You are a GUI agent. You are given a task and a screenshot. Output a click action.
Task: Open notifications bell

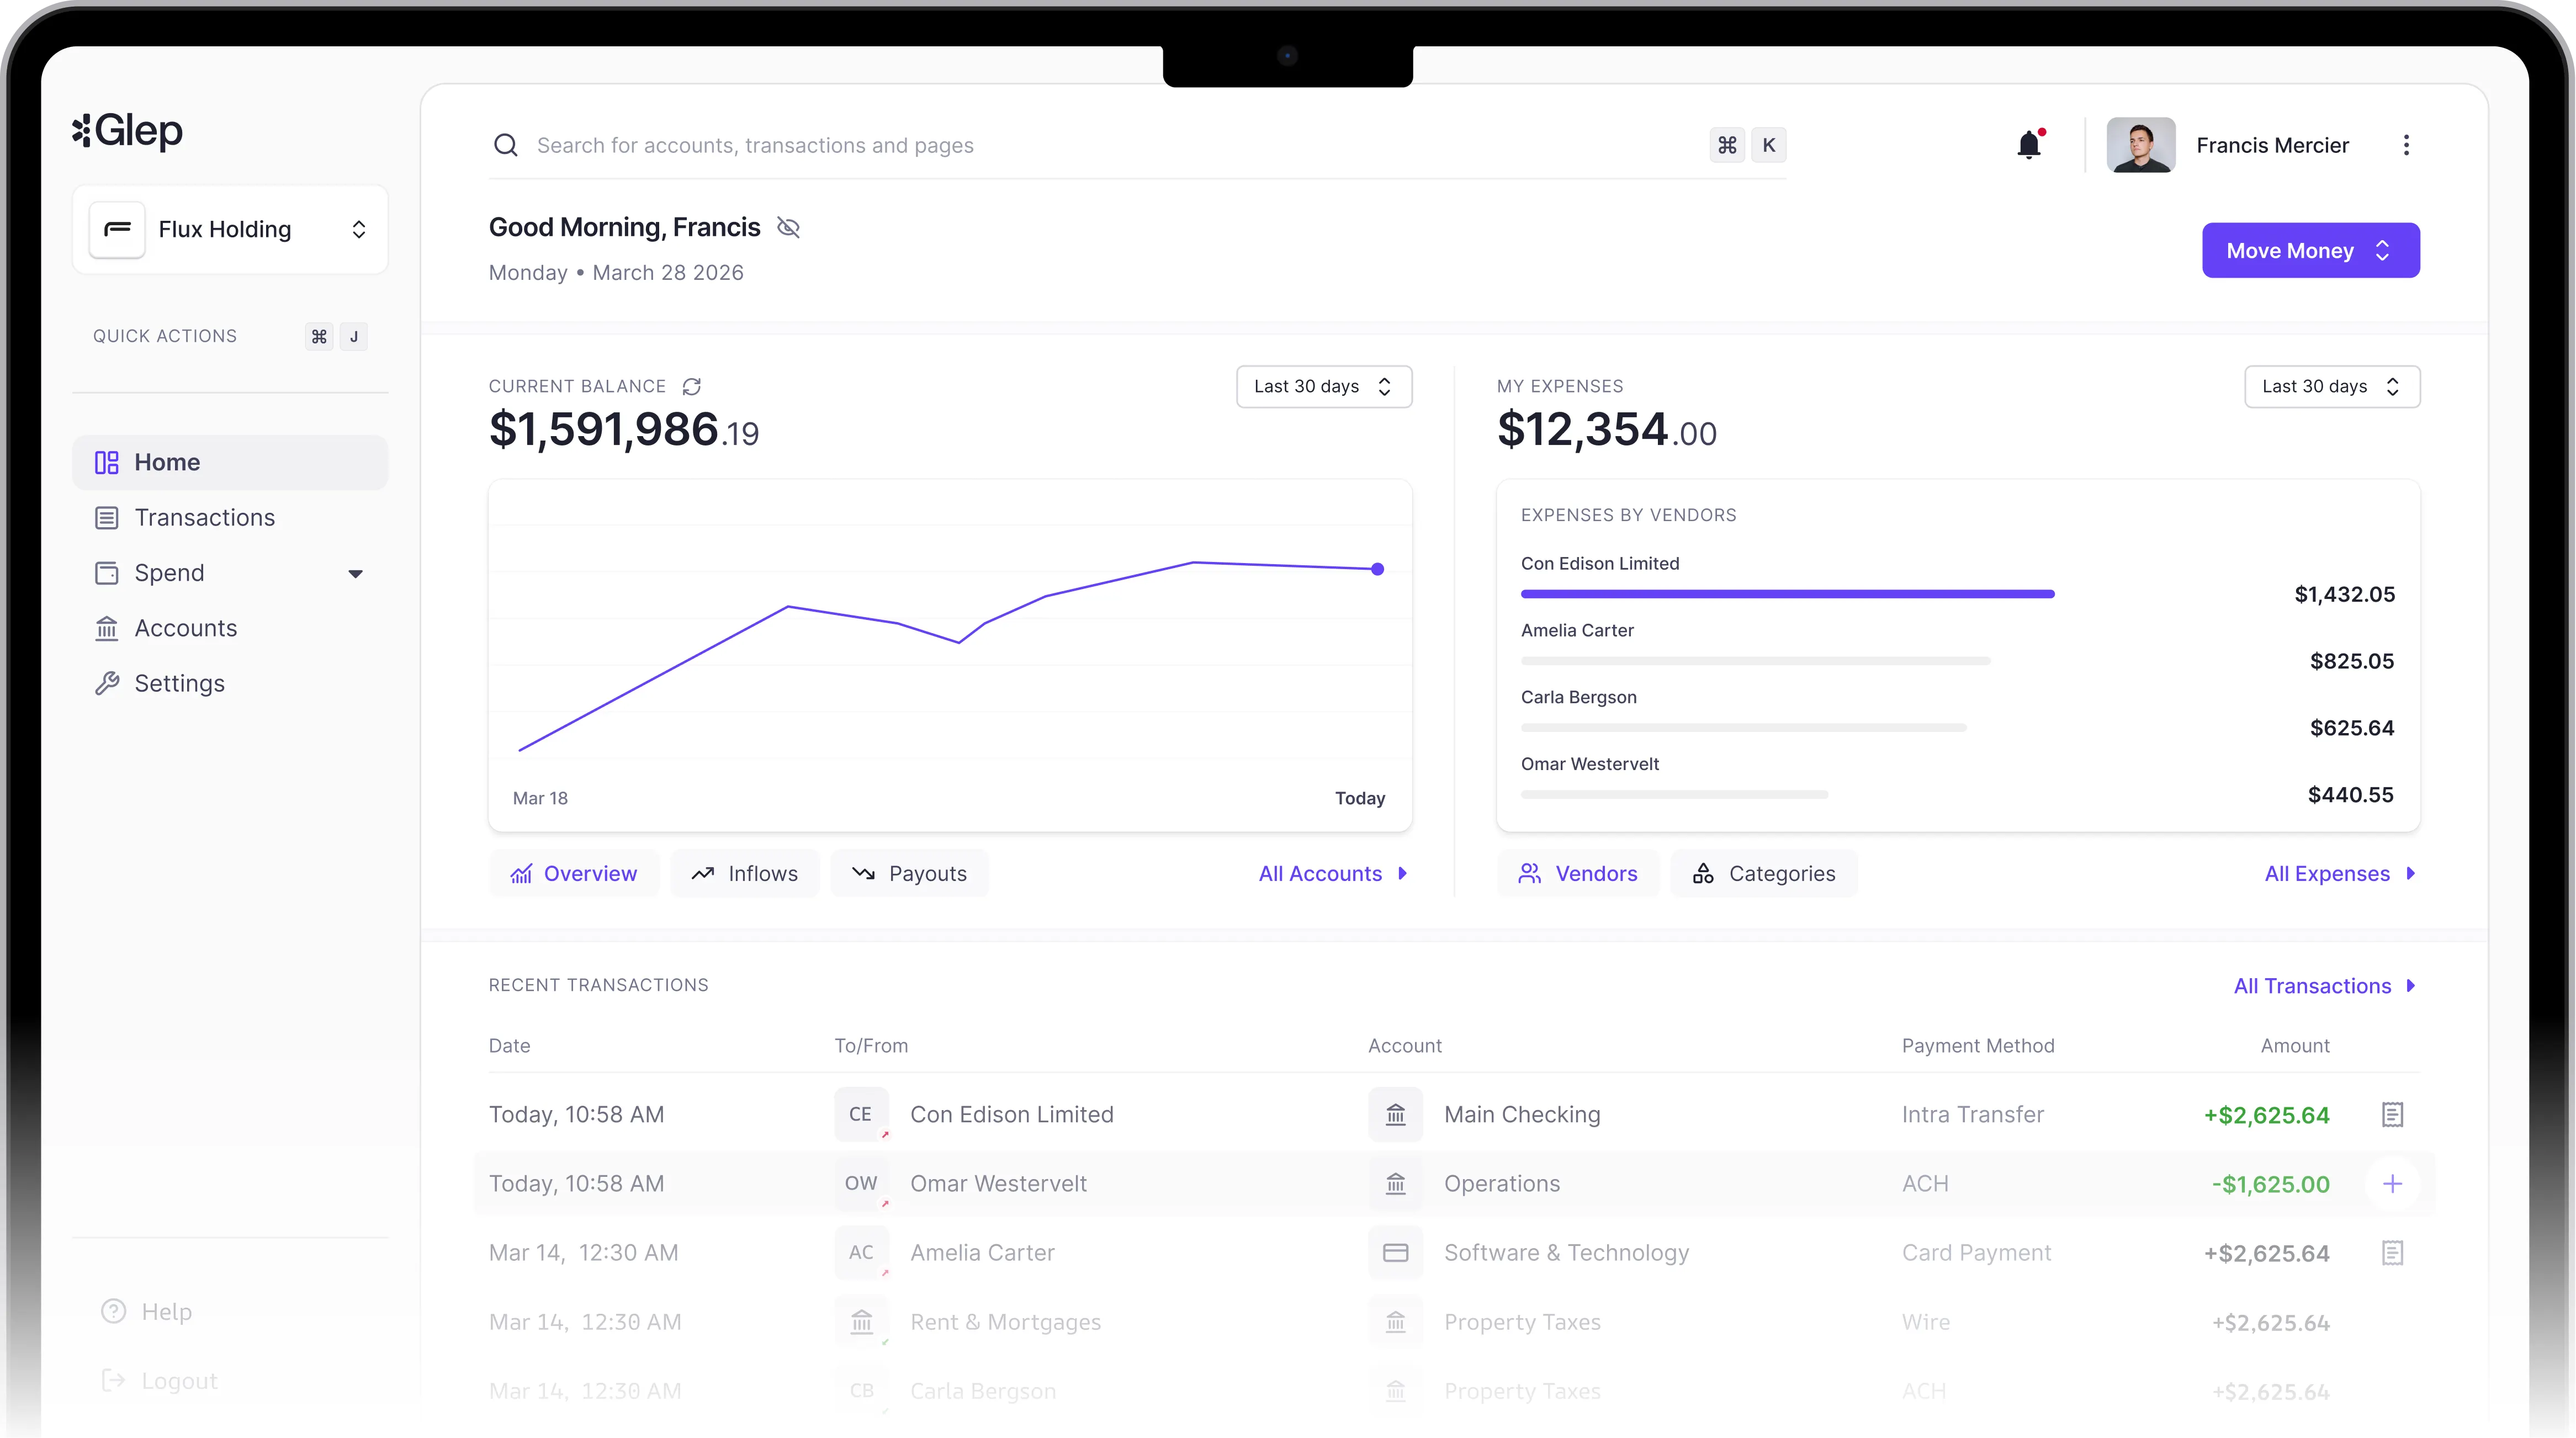click(x=2029, y=145)
